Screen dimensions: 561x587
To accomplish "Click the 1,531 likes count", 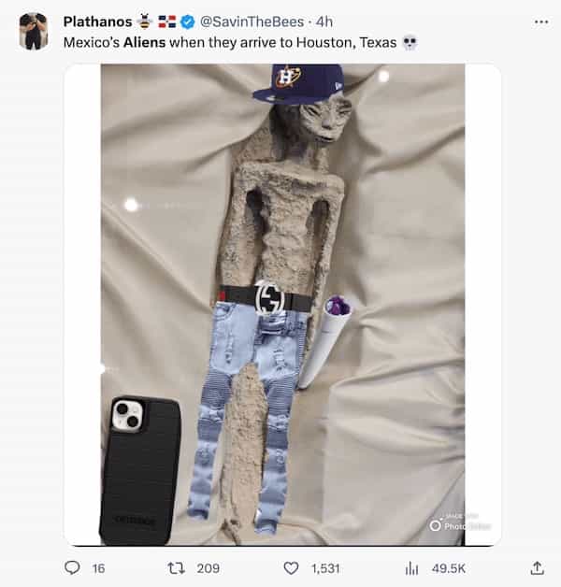I will click(x=325, y=568).
